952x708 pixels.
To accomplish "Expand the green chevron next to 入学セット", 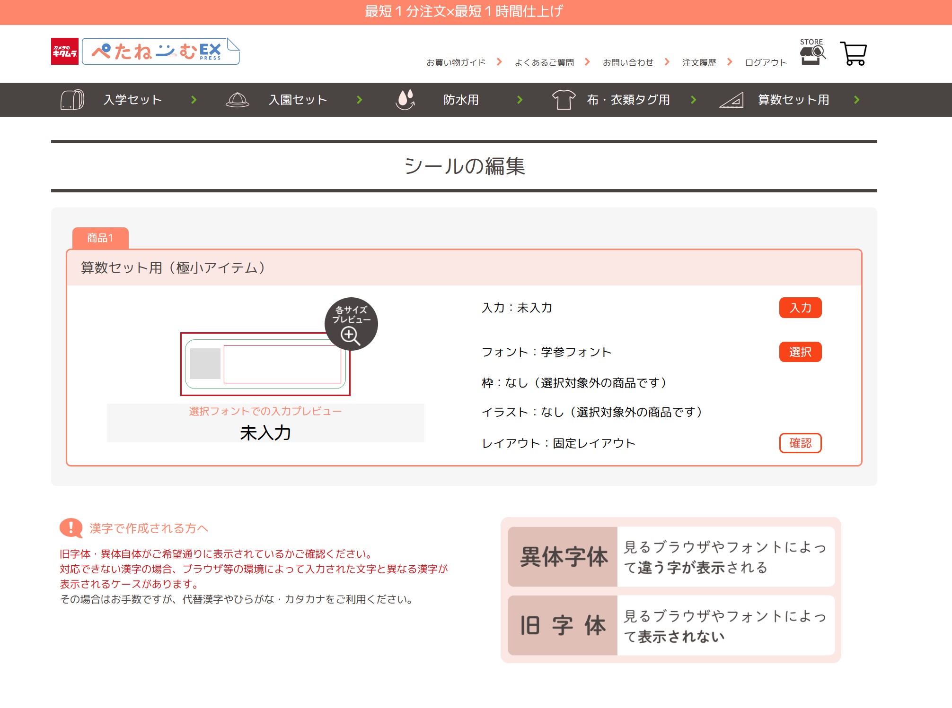I will click(x=194, y=100).
